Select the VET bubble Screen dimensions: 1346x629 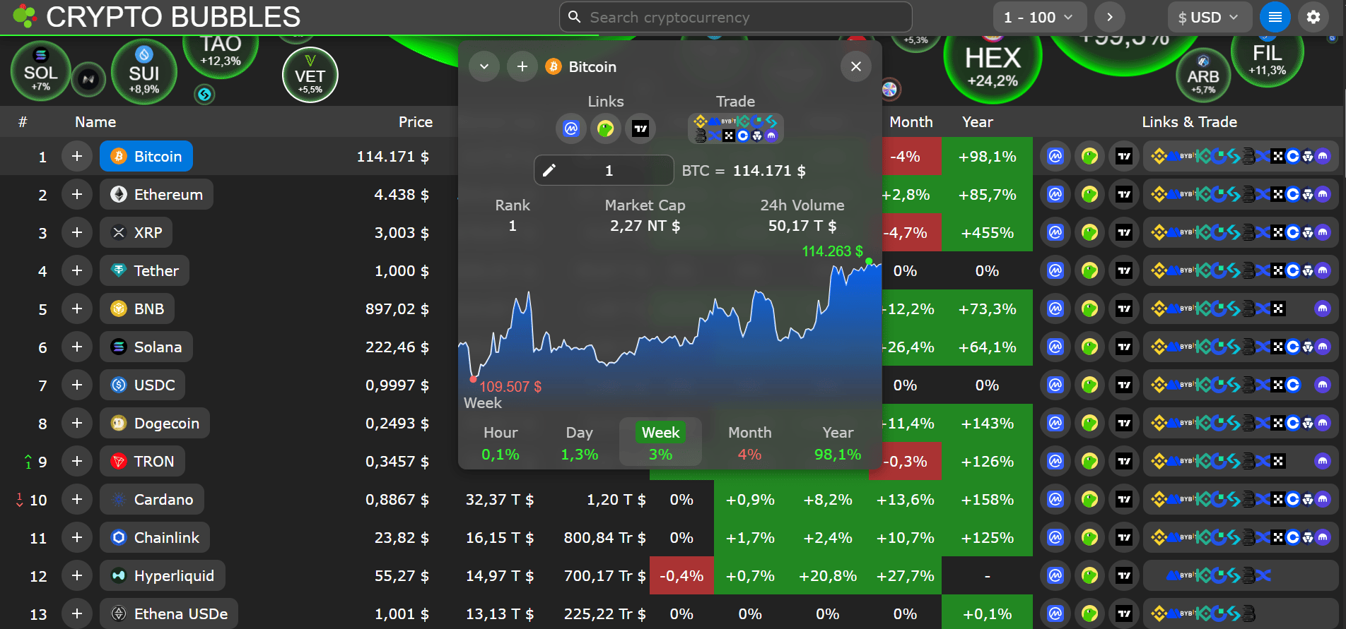click(x=310, y=75)
